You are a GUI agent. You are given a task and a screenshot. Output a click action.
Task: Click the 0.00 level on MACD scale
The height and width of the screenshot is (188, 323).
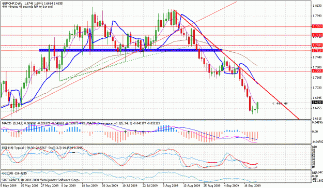tap(315, 132)
